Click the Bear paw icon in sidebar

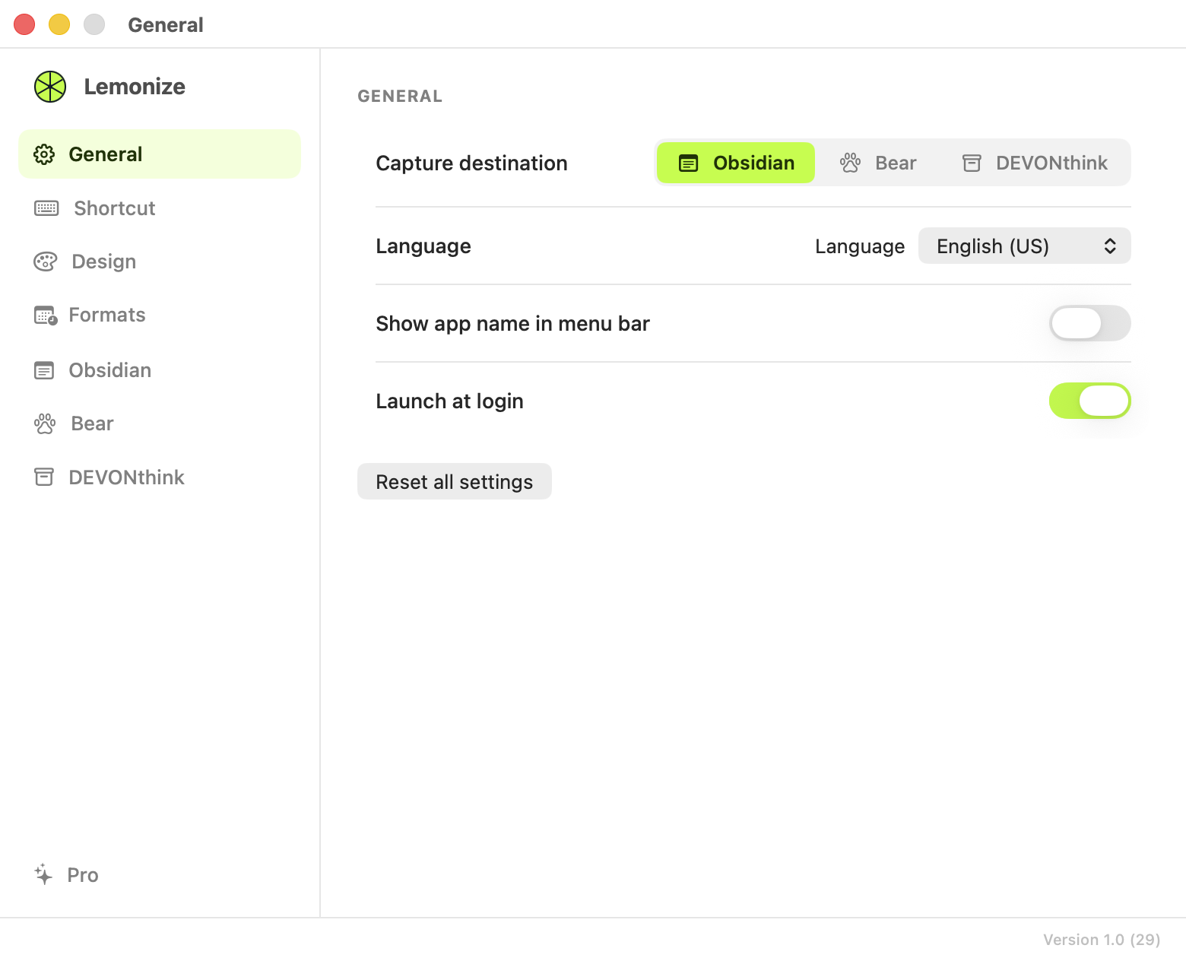click(x=45, y=423)
